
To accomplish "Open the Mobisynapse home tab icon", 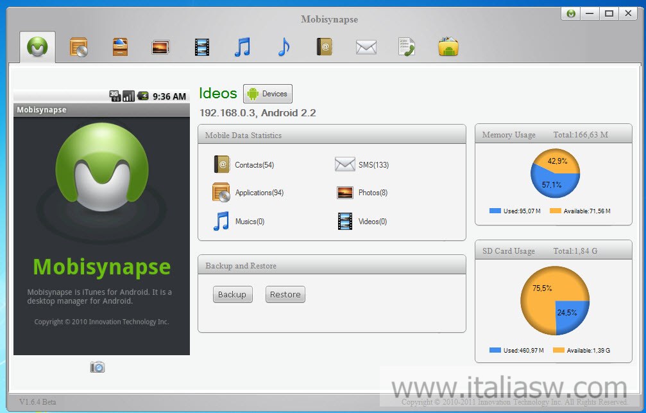I will pyautogui.click(x=37, y=47).
